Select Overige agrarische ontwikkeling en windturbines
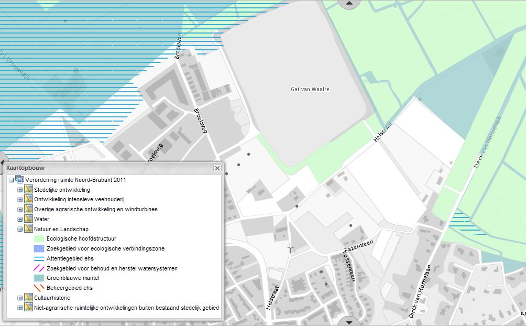The width and height of the screenshot is (526, 326). point(95,209)
